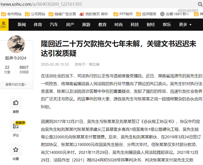This screenshot has height=165, width=203.
Task: Click the publish date 2025-02-26 13:53
Action: (55, 64)
